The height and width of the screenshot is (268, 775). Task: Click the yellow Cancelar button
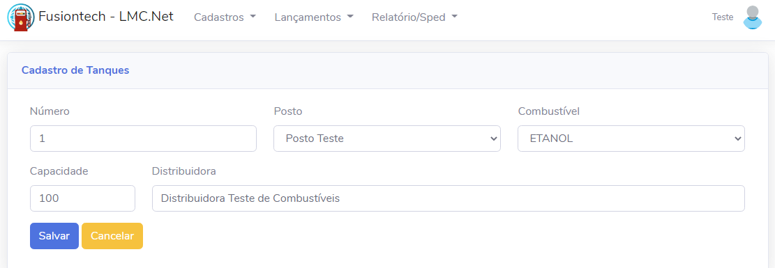(112, 236)
